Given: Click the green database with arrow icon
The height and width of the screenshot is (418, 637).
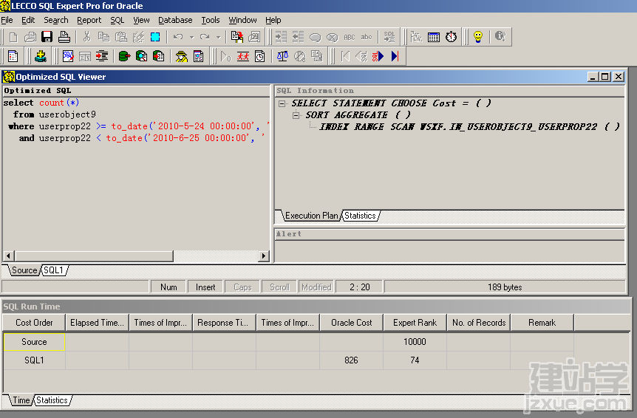Looking at the screenshot, I should click(124, 56).
